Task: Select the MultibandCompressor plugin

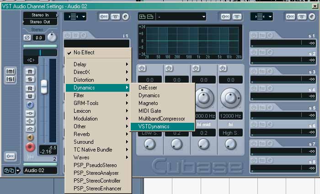Action: coord(162,119)
